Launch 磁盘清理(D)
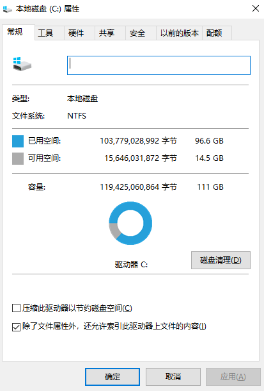Image resolution: width=264 pixels, height=391 pixels. tap(221, 260)
